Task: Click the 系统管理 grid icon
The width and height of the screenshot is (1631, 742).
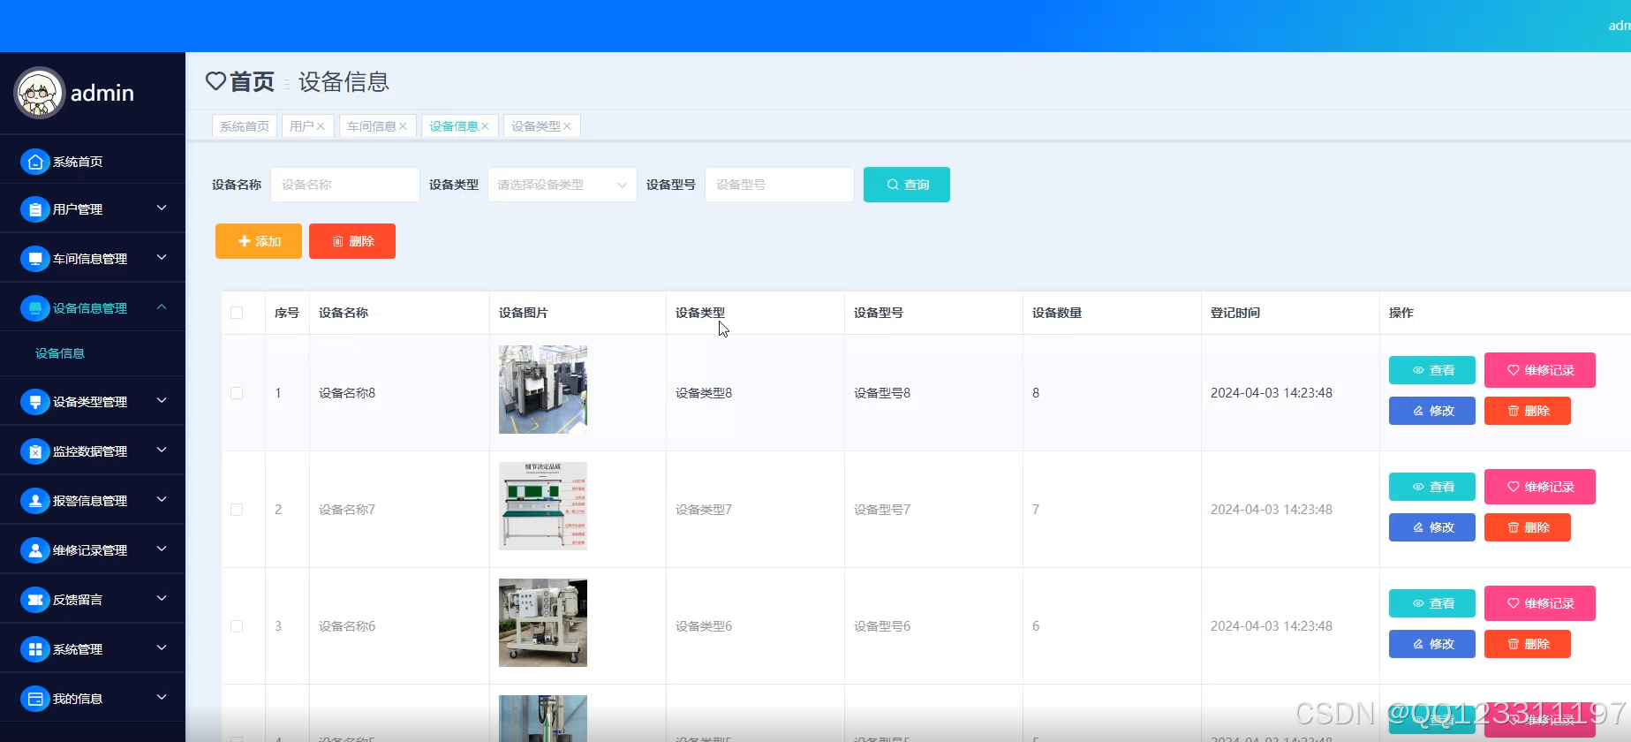Action: [35, 649]
